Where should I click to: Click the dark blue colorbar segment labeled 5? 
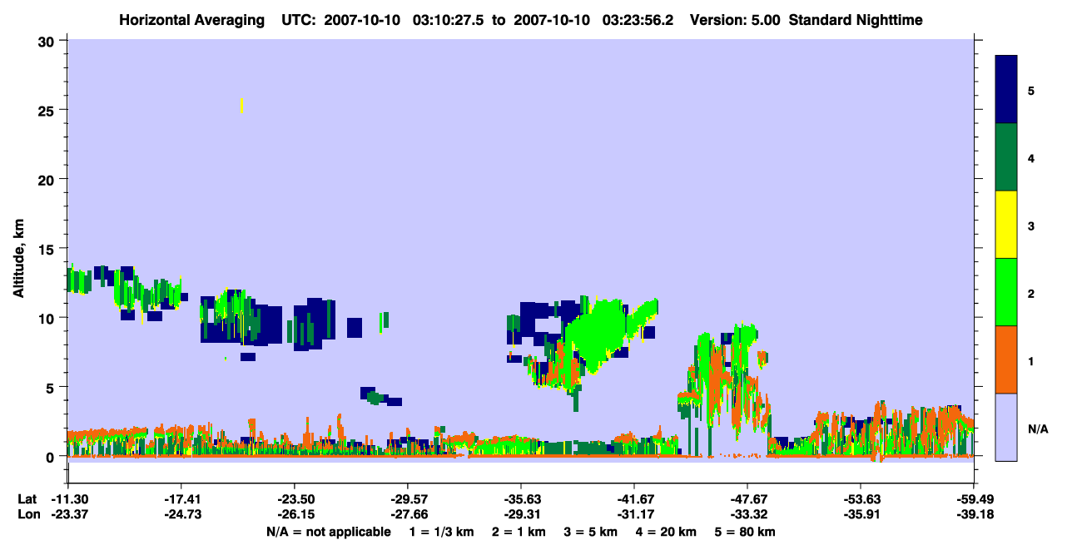pyautogui.click(x=1006, y=90)
